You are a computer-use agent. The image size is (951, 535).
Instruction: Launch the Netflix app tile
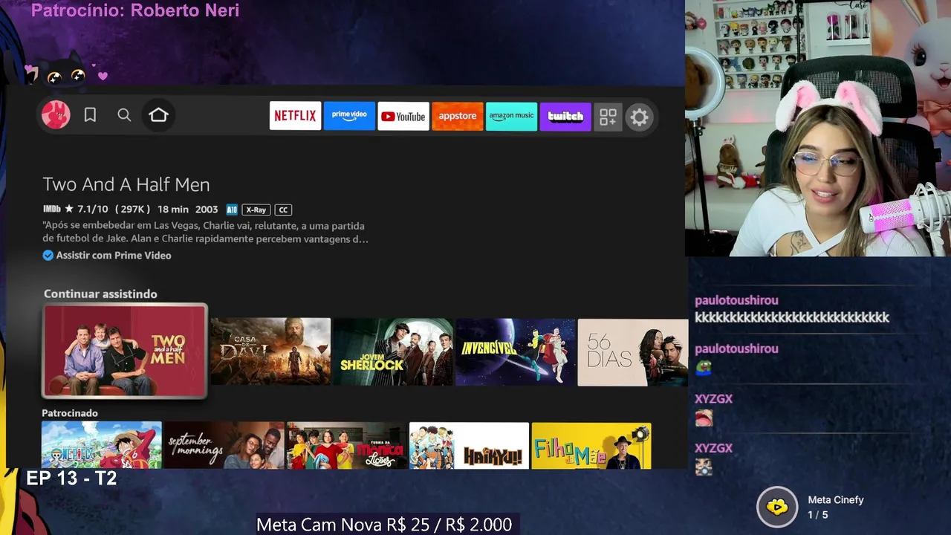coord(295,116)
